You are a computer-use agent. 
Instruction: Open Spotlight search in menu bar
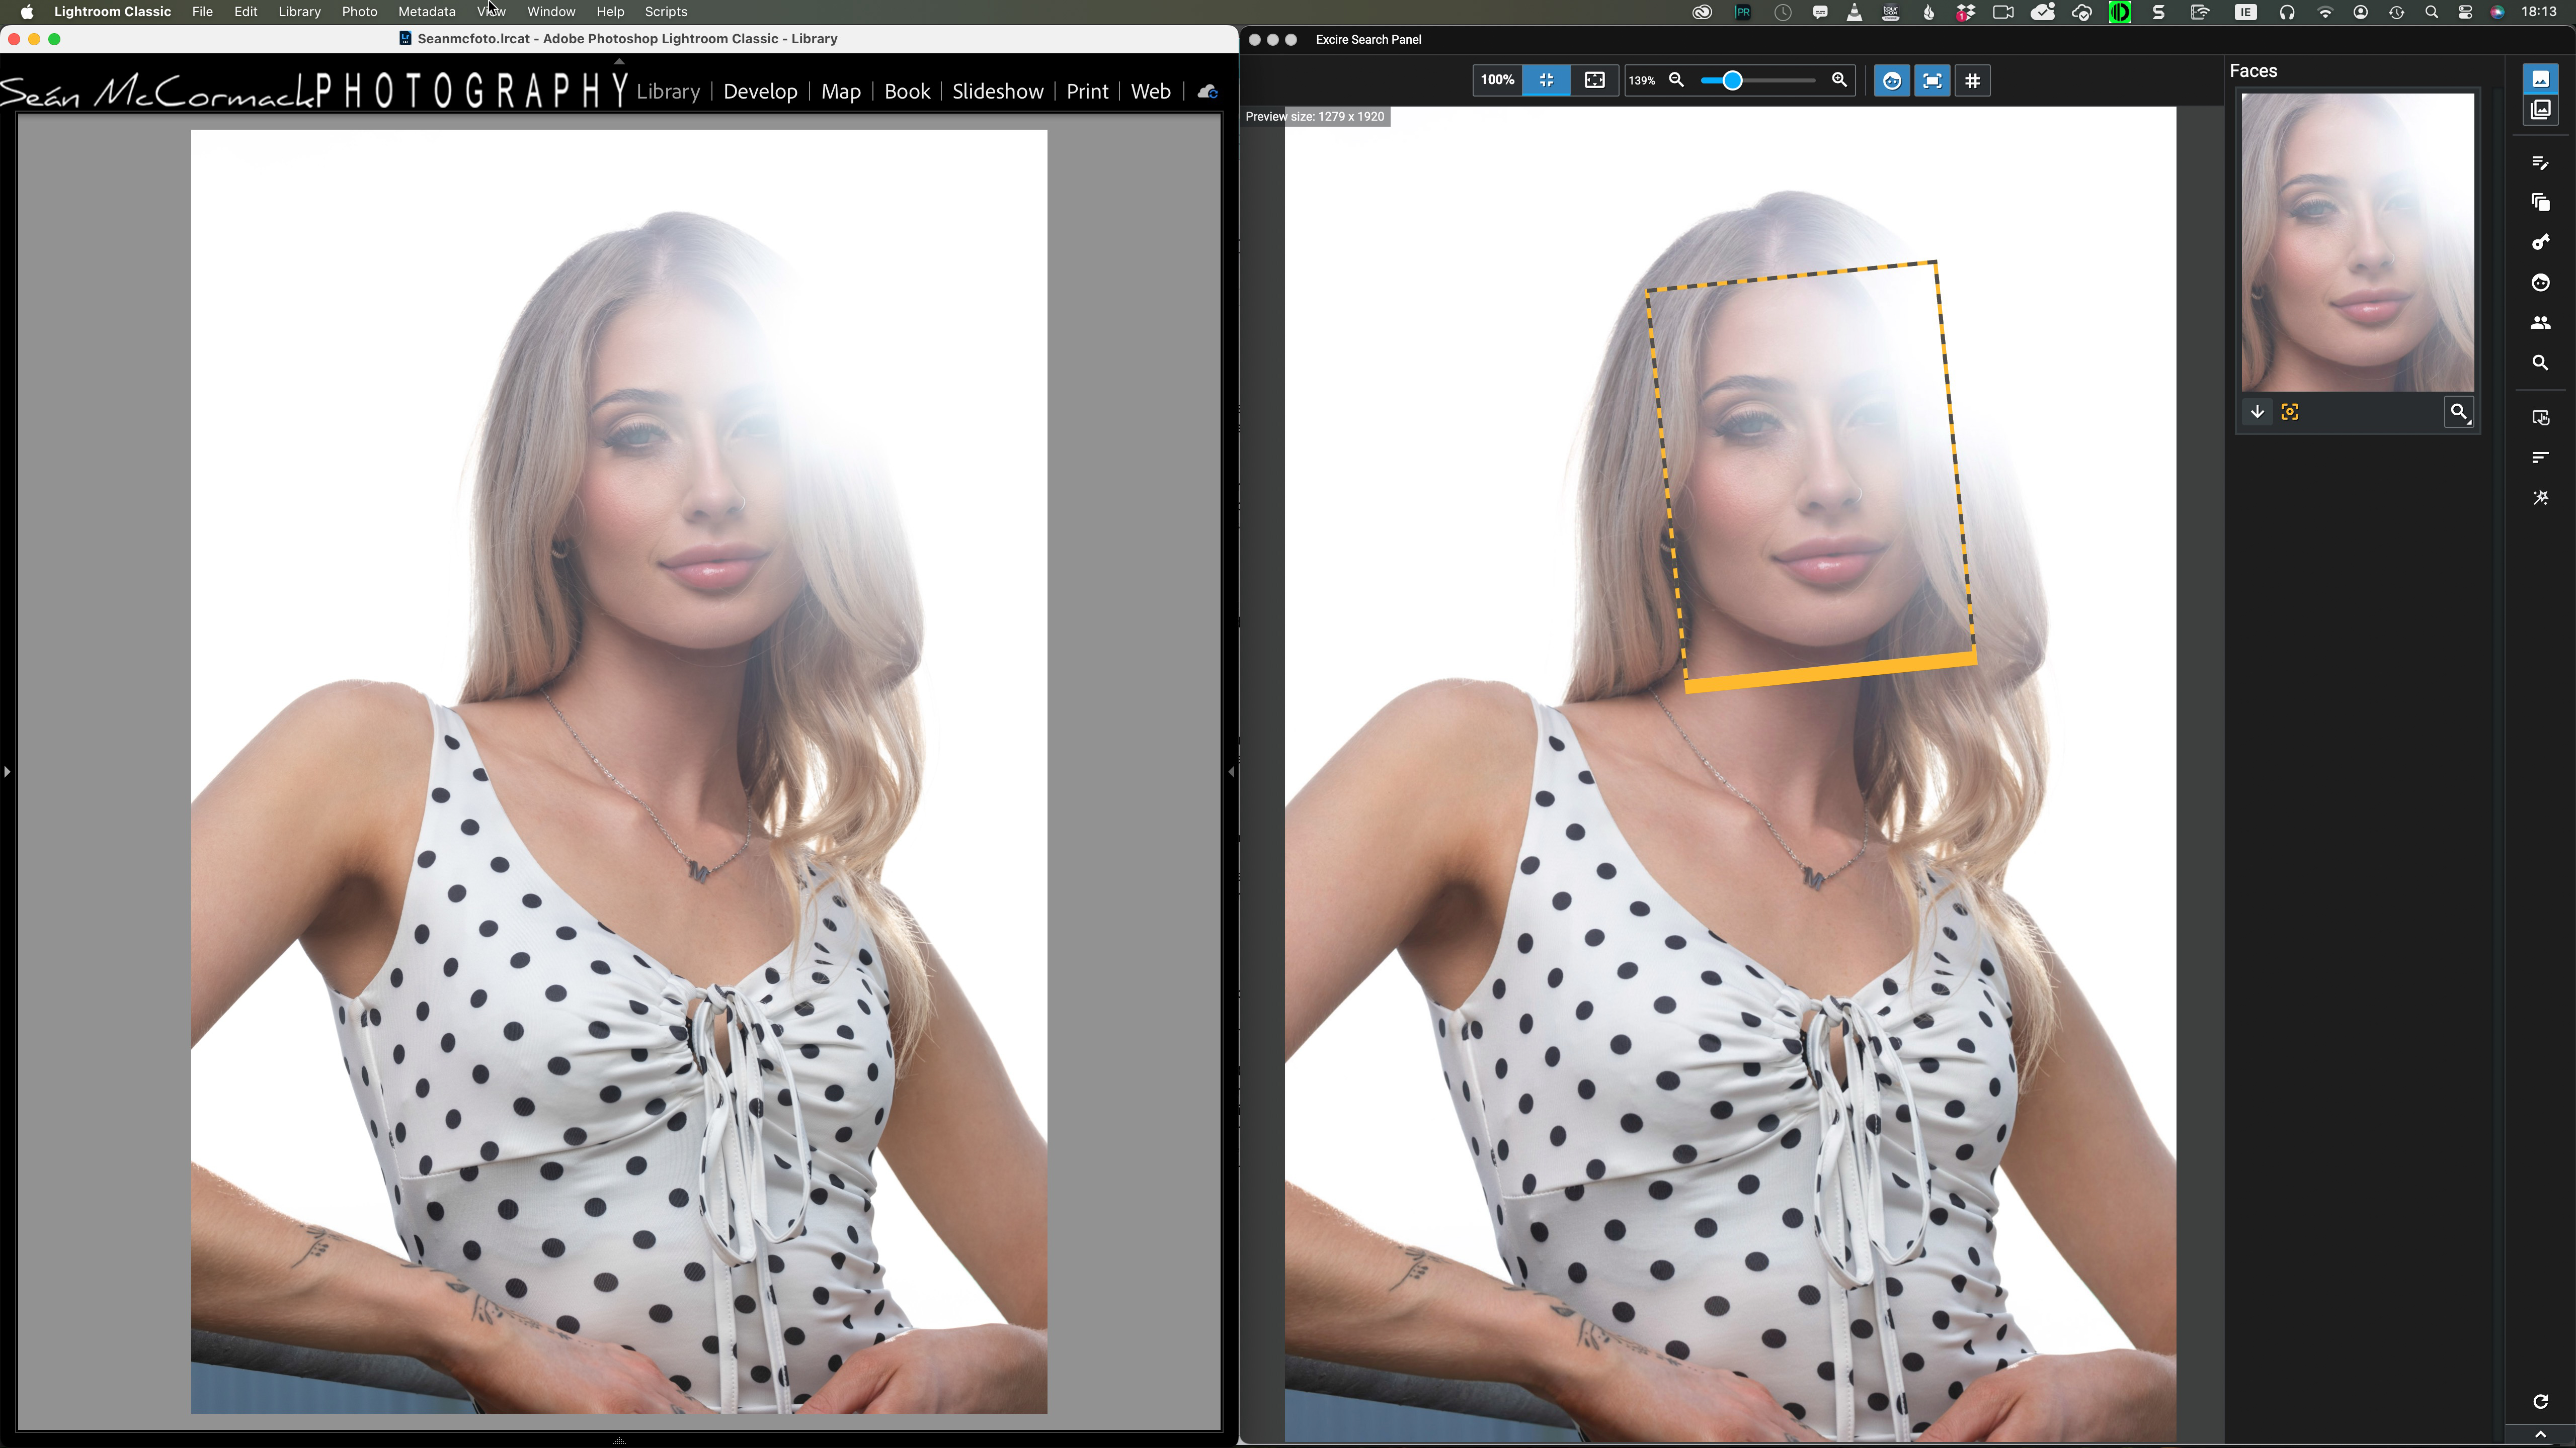[x=2431, y=12]
